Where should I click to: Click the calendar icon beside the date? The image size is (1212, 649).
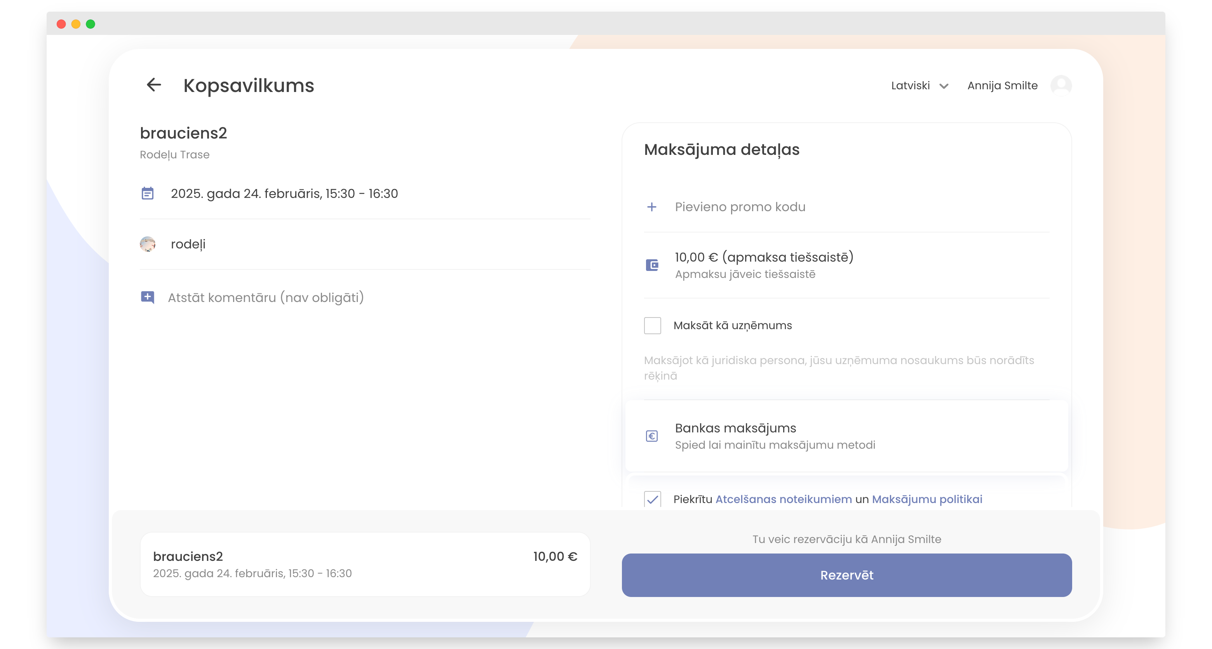(147, 193)
